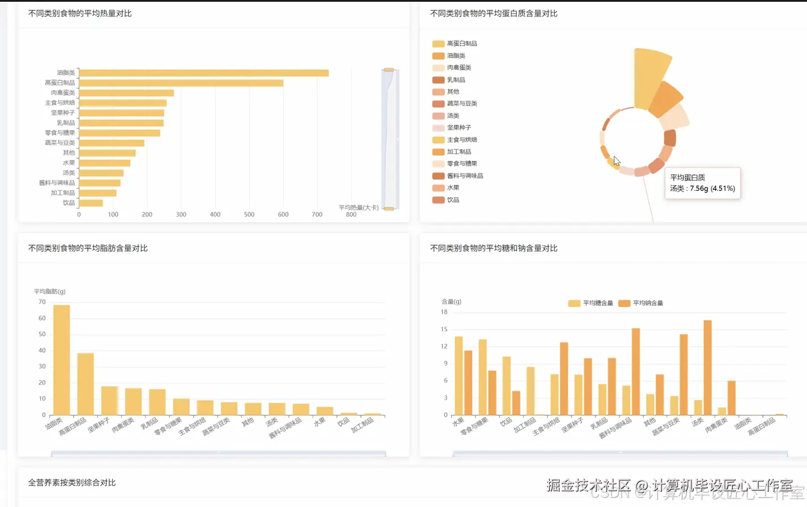Toggle 平均钠含量 series legend
The width and height of the screenshot is (807, 507).
pos(641,303)
